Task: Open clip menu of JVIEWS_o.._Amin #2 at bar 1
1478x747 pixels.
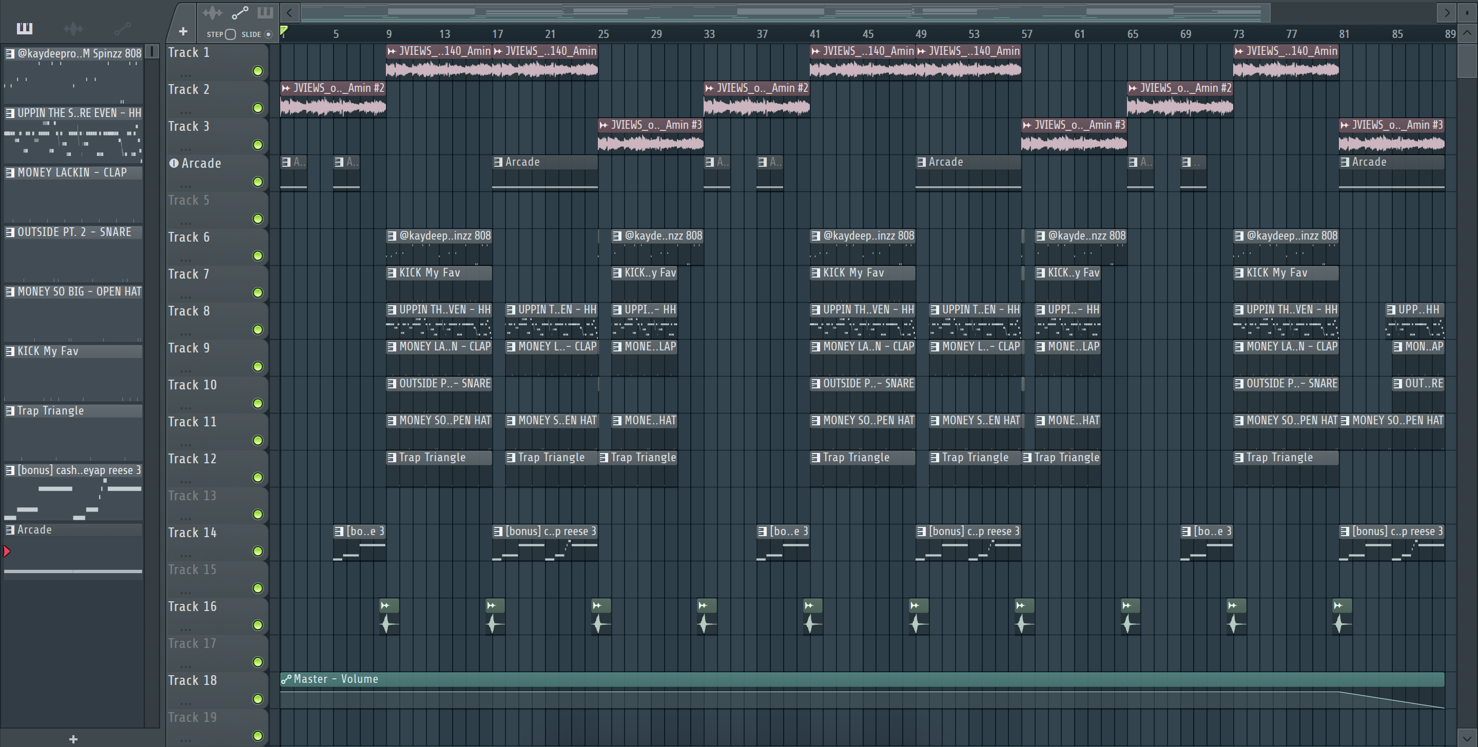Action: 286,88
